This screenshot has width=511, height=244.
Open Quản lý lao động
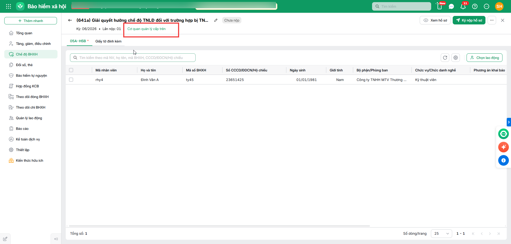(31, 118)
